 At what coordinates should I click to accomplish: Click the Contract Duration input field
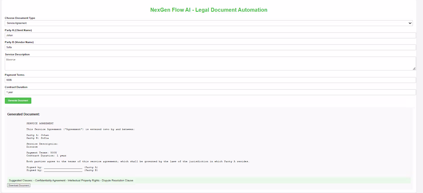[x=210, y=92]
